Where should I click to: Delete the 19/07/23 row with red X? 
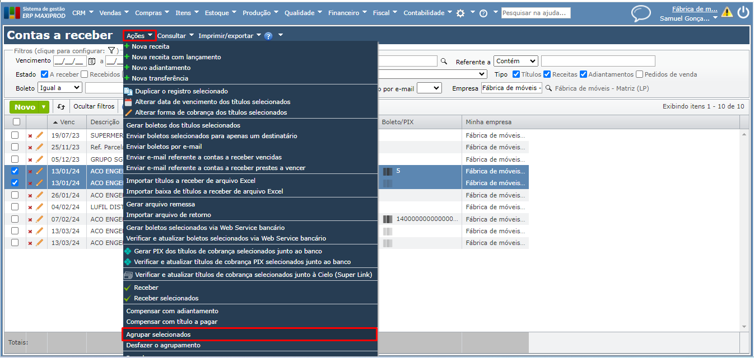pos(30,135)
